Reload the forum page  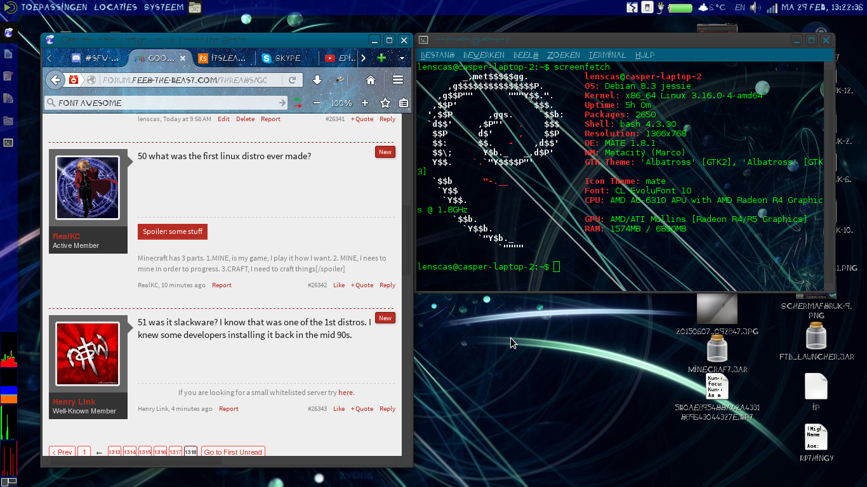pos(292,80)
